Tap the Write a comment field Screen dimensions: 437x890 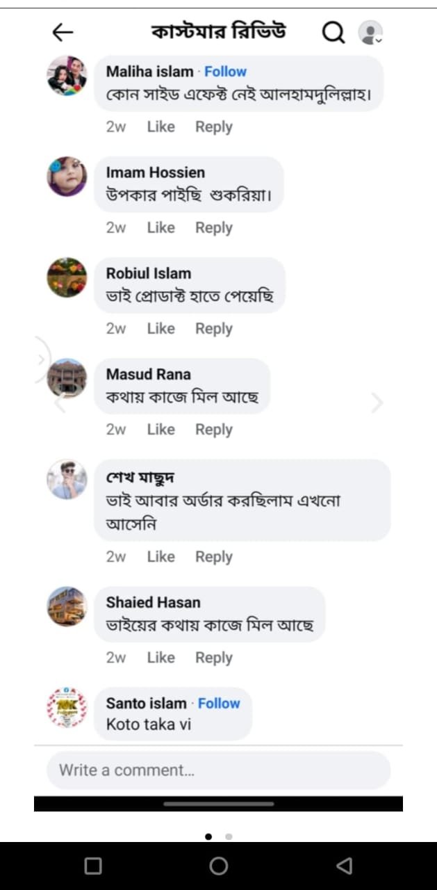218,770
